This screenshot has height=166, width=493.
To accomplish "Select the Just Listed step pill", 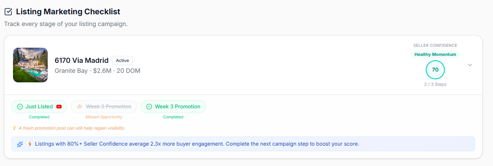I will (x=39, y=107).
